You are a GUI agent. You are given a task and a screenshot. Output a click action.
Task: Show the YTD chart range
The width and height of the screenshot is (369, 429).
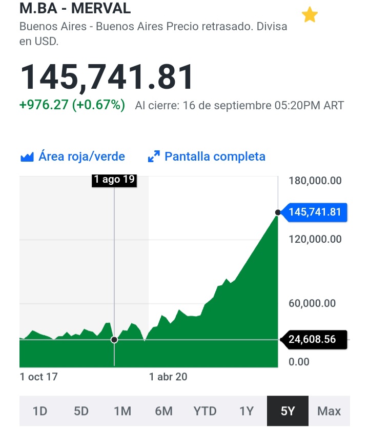tap(205, 411)
